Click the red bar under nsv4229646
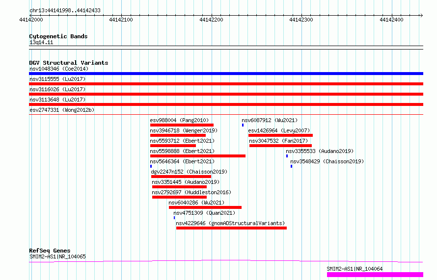This screenshot has width=437, height=280. [x=231, y=228]
